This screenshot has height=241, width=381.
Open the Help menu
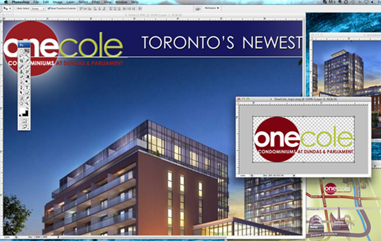(135, 2)
